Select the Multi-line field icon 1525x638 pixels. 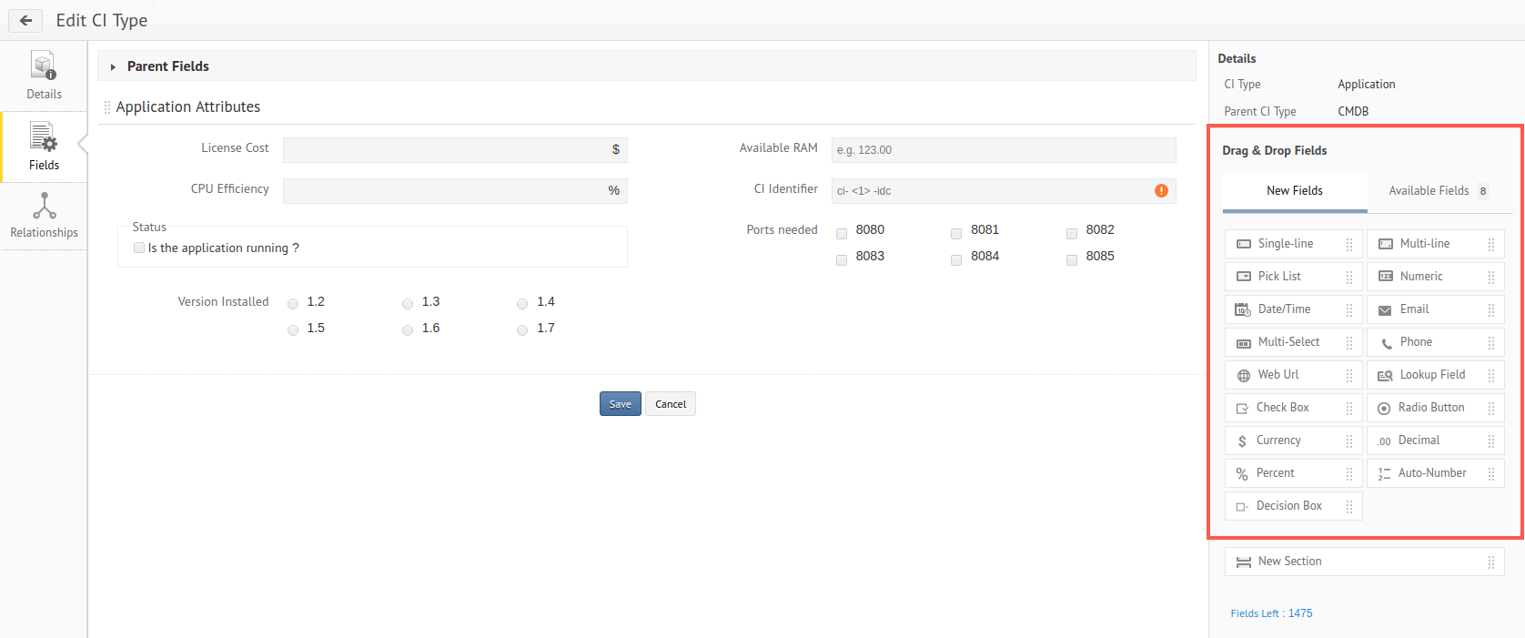tap(1386, 244)
